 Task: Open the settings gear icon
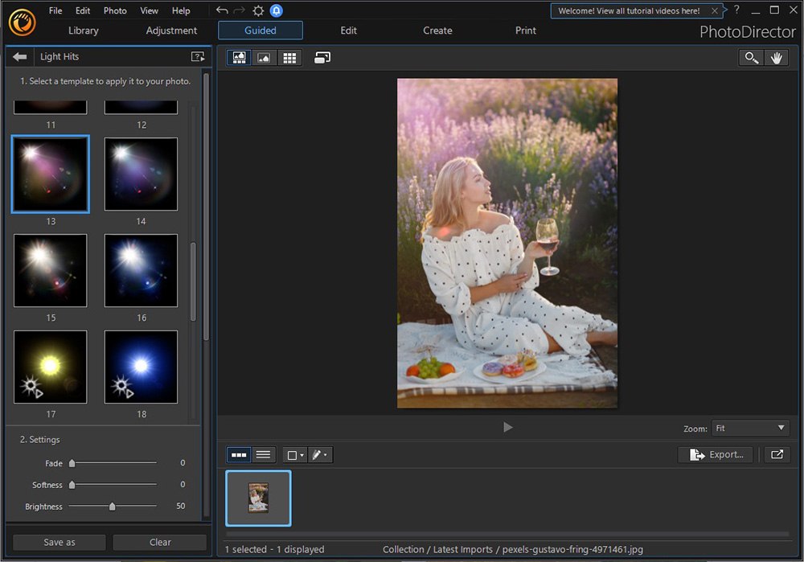(x=257, y=10)
